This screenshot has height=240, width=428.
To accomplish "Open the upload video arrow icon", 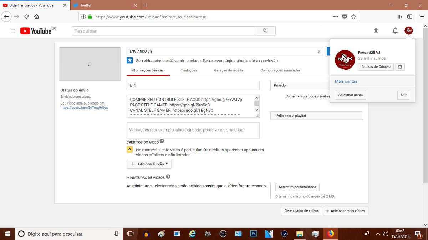I will 376,31.
